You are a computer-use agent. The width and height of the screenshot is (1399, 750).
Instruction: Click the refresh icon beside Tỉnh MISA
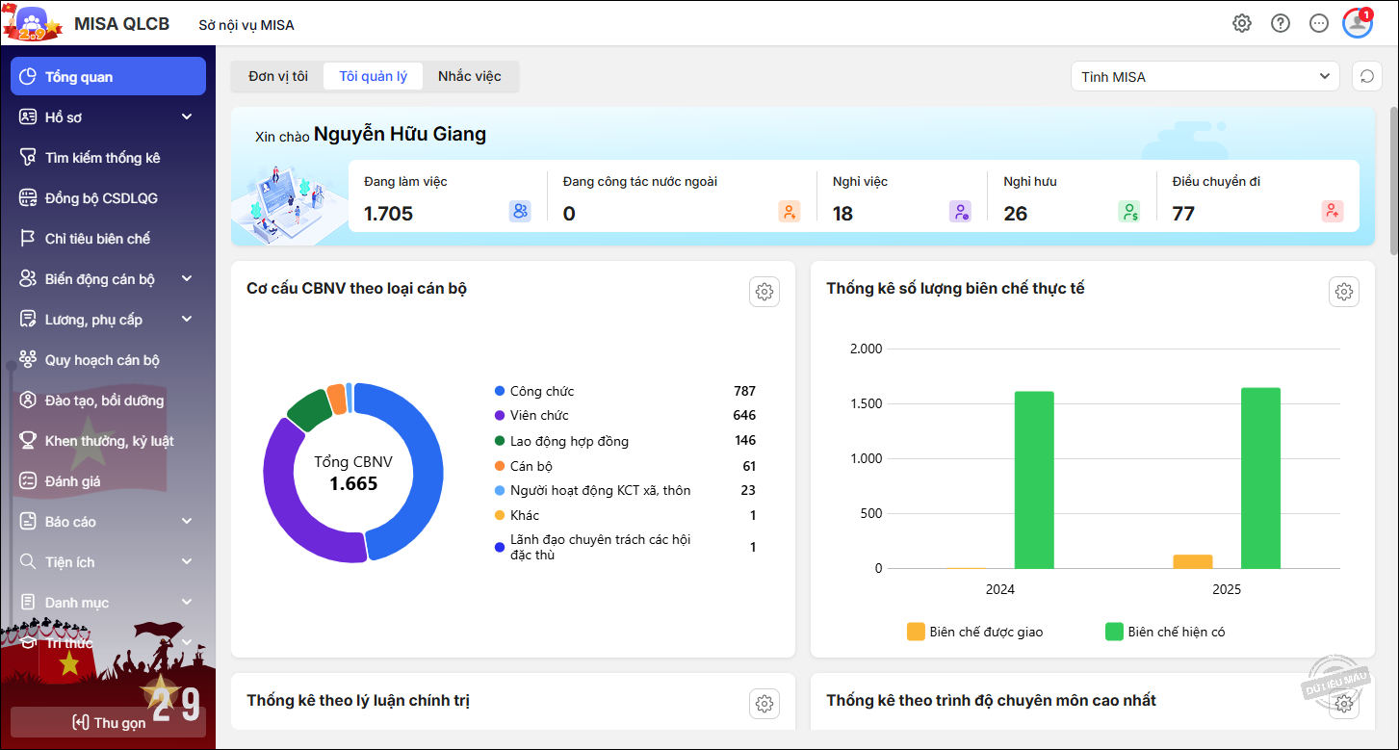1367,77
